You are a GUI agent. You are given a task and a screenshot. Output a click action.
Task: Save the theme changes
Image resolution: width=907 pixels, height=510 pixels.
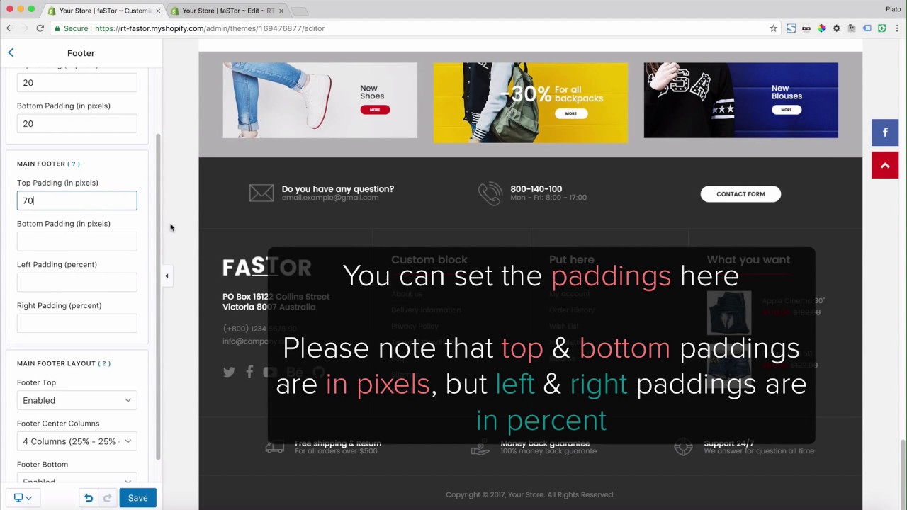pyautogui.click(x=137, y=498)
